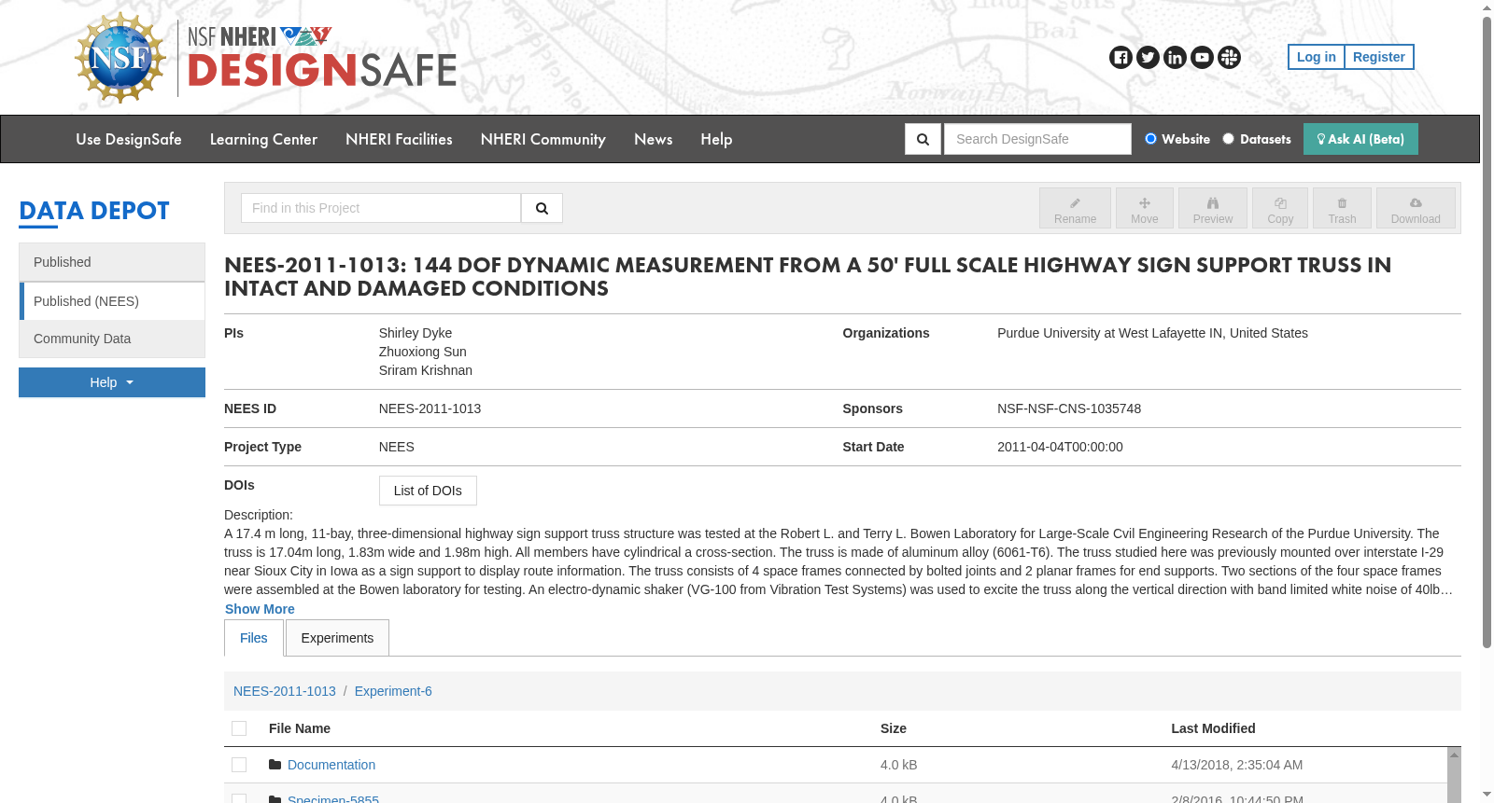
Task: Open the List of DOIs button
Action: (428, 491)
